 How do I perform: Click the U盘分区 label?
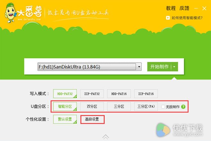(40, 106)
